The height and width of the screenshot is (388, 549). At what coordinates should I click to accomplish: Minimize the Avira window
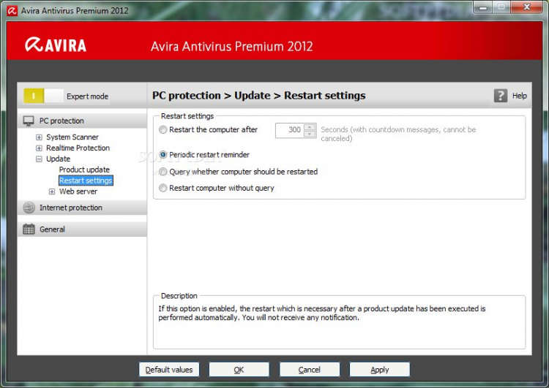coord(483,7)
